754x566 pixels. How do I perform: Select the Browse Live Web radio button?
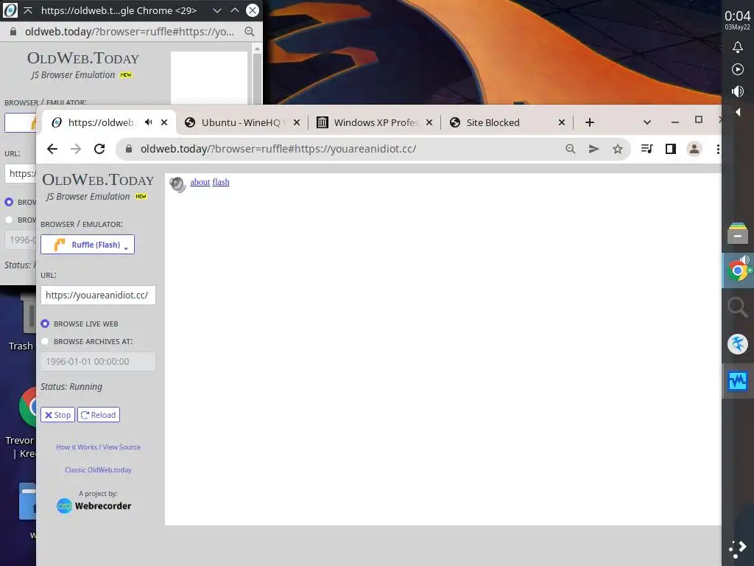(45, 324)
